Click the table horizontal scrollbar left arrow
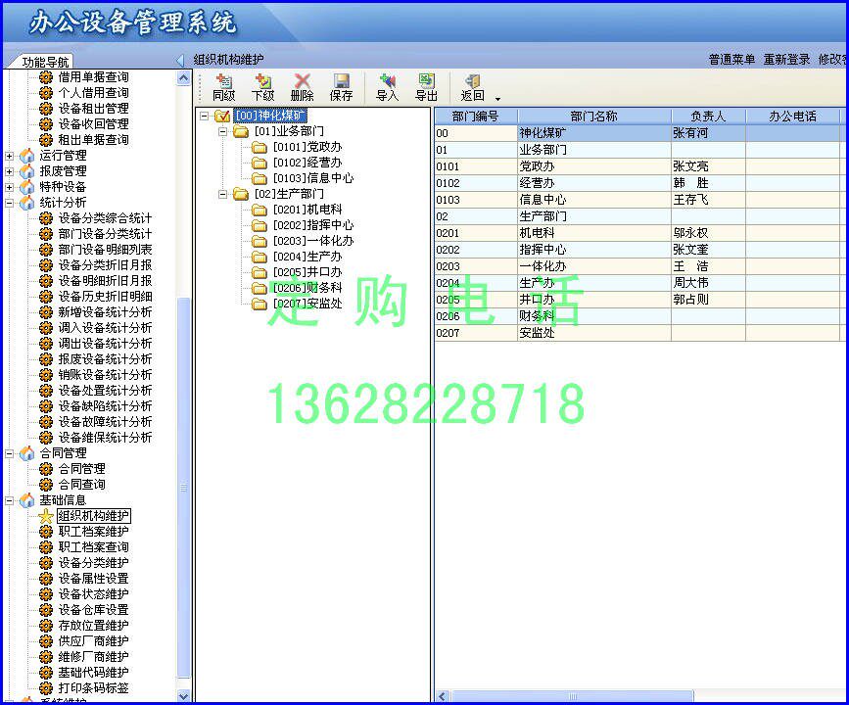 [x=443, y=697]
